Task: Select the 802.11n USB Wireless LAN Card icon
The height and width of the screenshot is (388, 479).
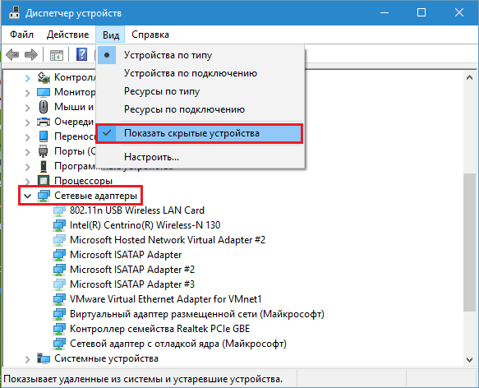Action: [x=59, y=210]
